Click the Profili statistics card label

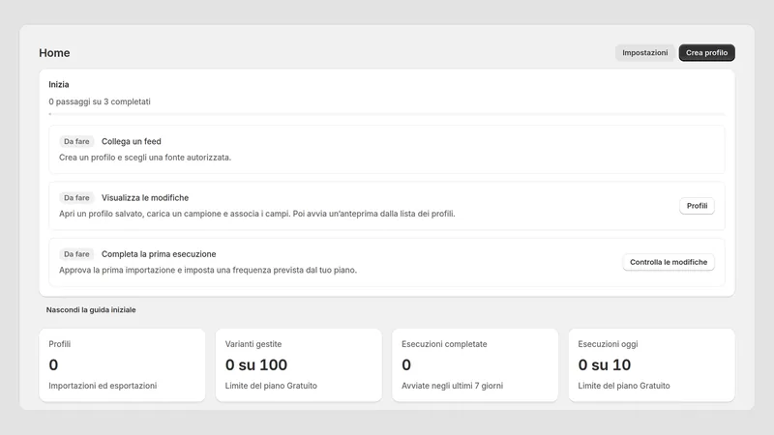(x=60, y=344)
